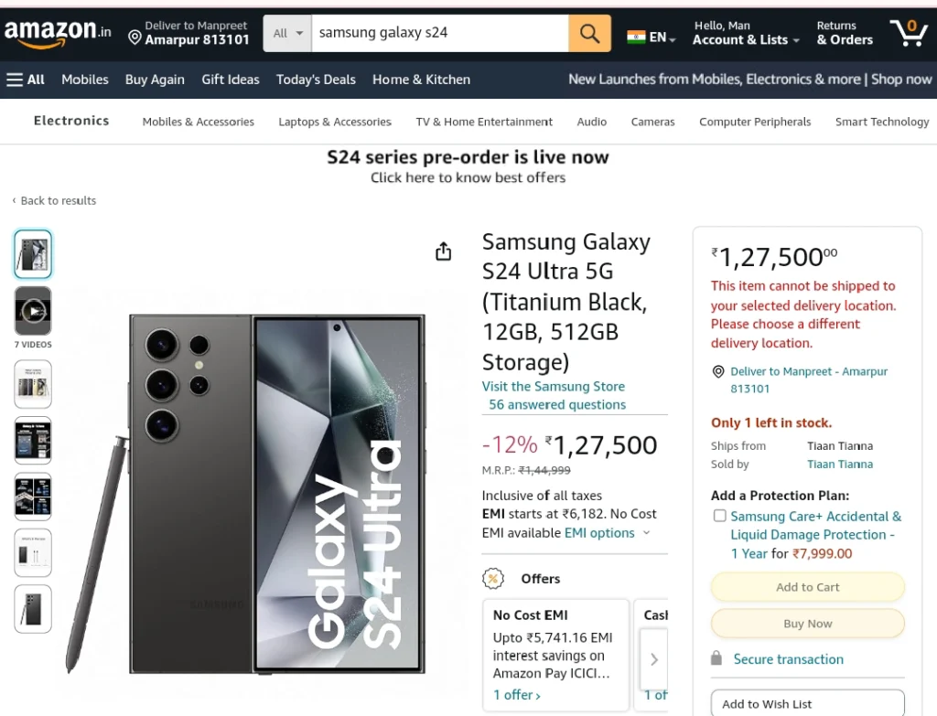Click the share icon above product image
The height and width of the screenshot is (716, 937).
pyautogui.click(x=444, y=251)
